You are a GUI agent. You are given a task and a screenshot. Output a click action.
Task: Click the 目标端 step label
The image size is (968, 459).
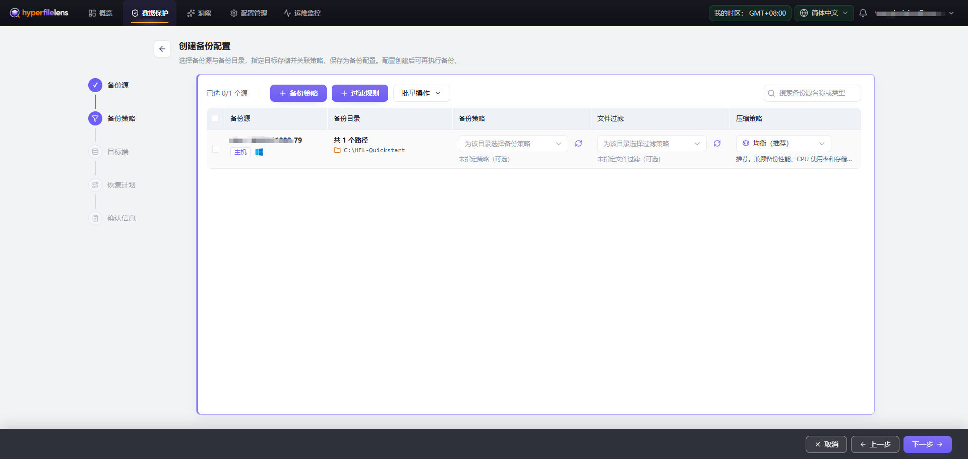(x=118, y=152)
